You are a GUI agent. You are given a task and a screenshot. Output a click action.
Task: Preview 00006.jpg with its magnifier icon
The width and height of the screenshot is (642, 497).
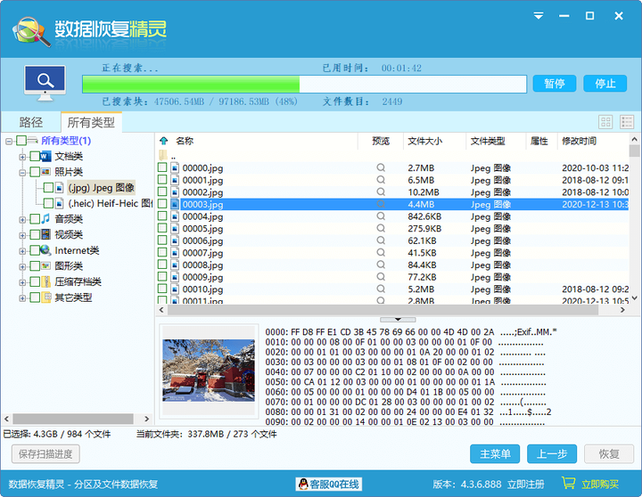pyautogui.click(x=381, y=240)
